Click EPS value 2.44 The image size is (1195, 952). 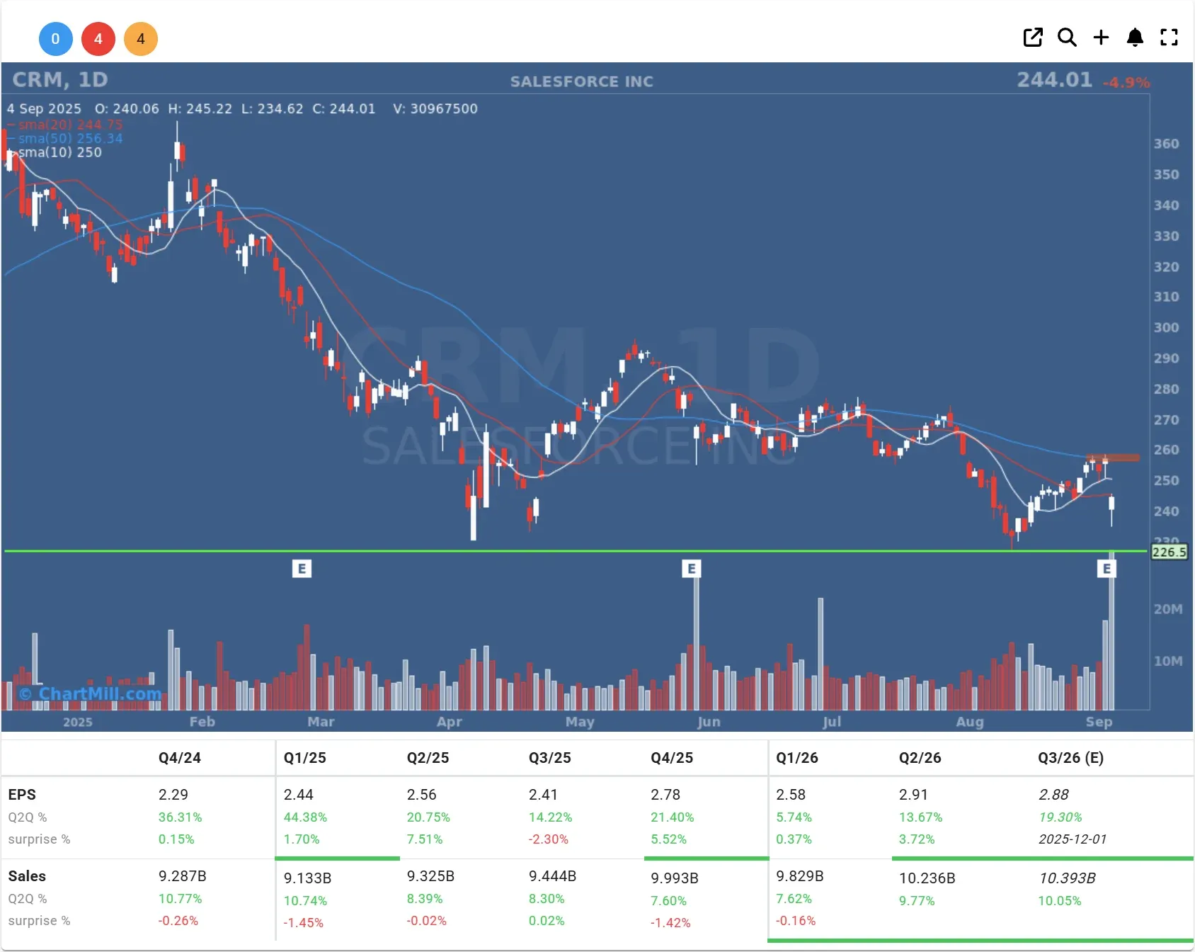point(299,795)
